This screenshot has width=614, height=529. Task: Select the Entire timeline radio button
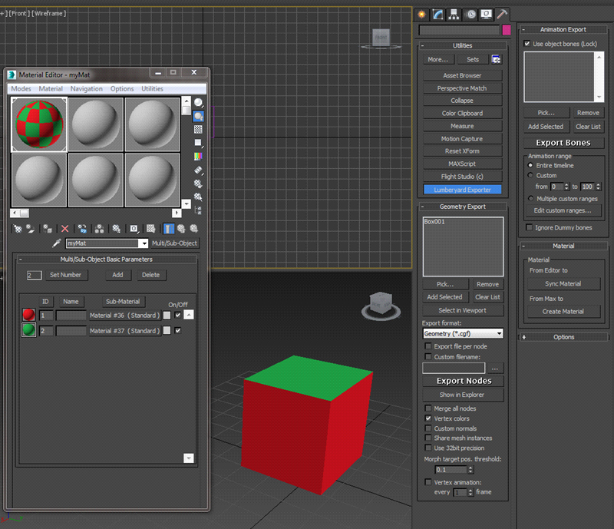click(x=530, y=165)
